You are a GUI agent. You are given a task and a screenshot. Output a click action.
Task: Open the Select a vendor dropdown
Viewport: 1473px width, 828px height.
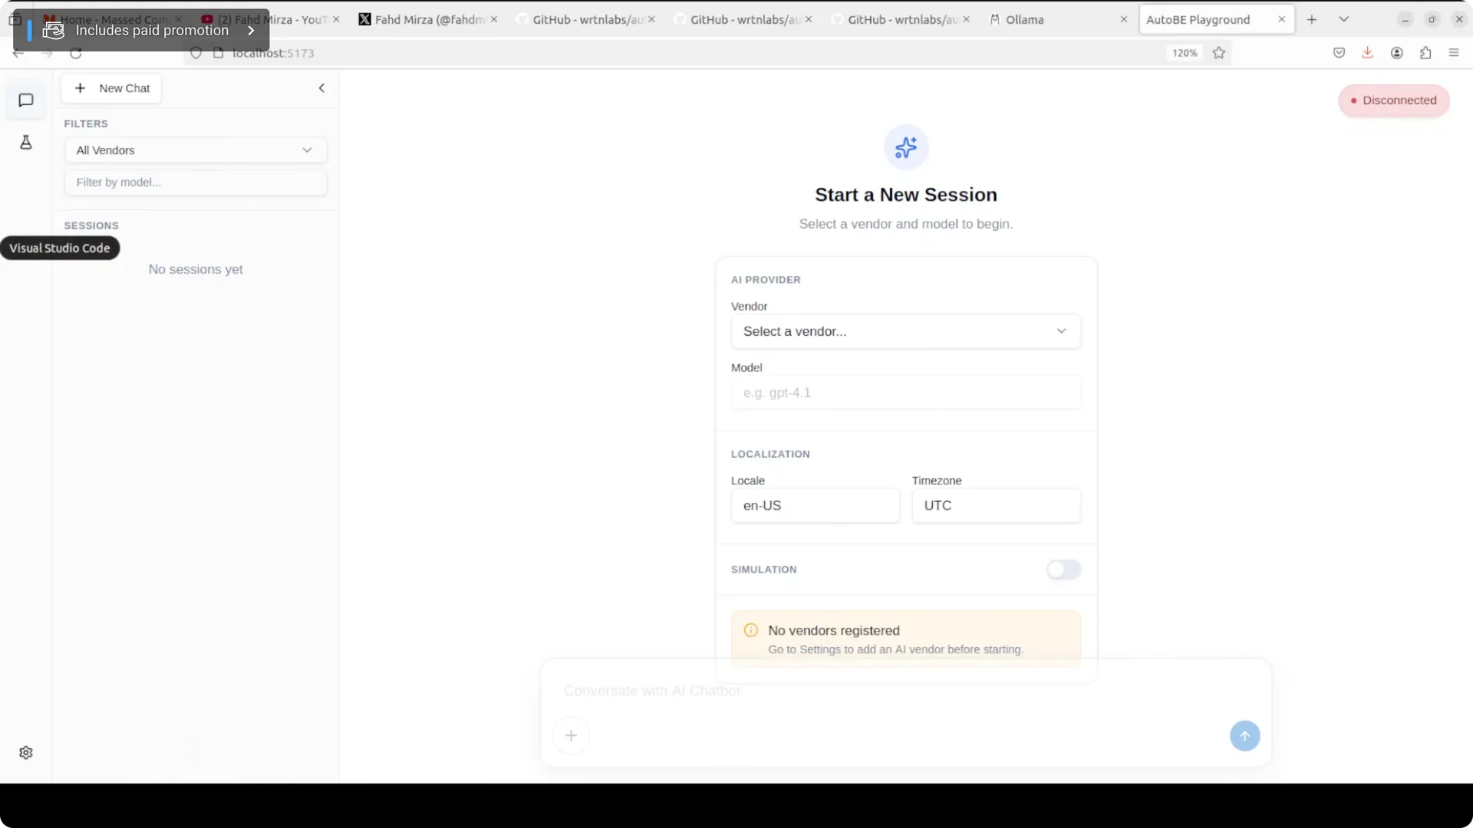point(906,331)
